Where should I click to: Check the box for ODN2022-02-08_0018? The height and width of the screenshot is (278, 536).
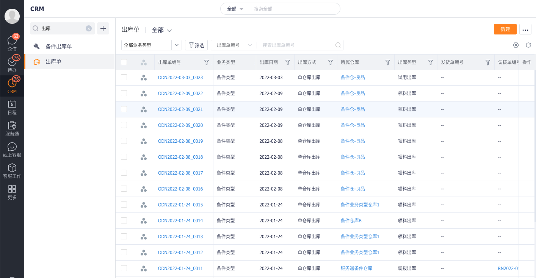point(124,157)
